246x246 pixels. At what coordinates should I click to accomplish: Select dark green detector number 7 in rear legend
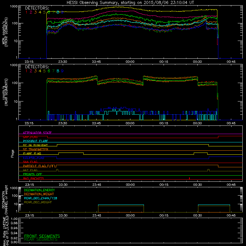53,71
